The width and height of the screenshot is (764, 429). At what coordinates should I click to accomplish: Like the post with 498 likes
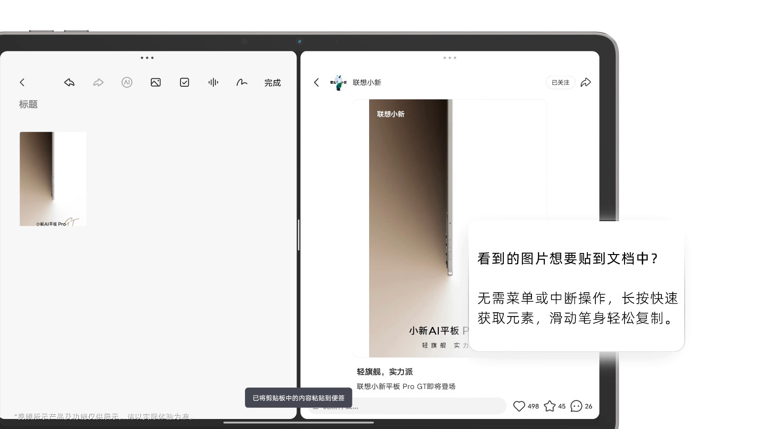tap(519, 406)
